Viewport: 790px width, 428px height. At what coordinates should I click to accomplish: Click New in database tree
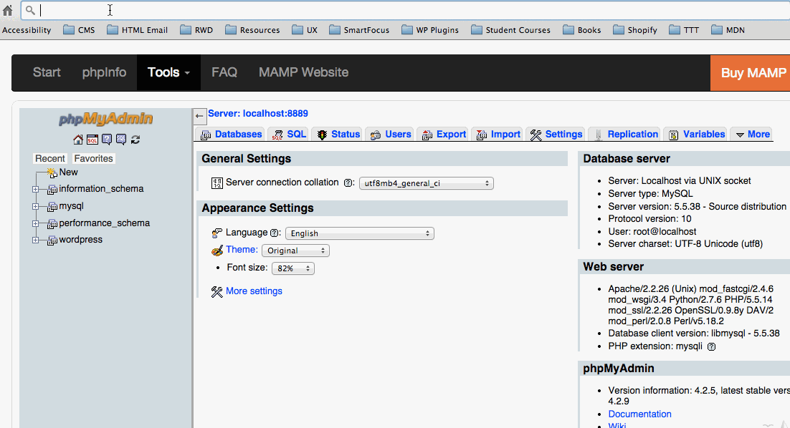tap(69, 172)
